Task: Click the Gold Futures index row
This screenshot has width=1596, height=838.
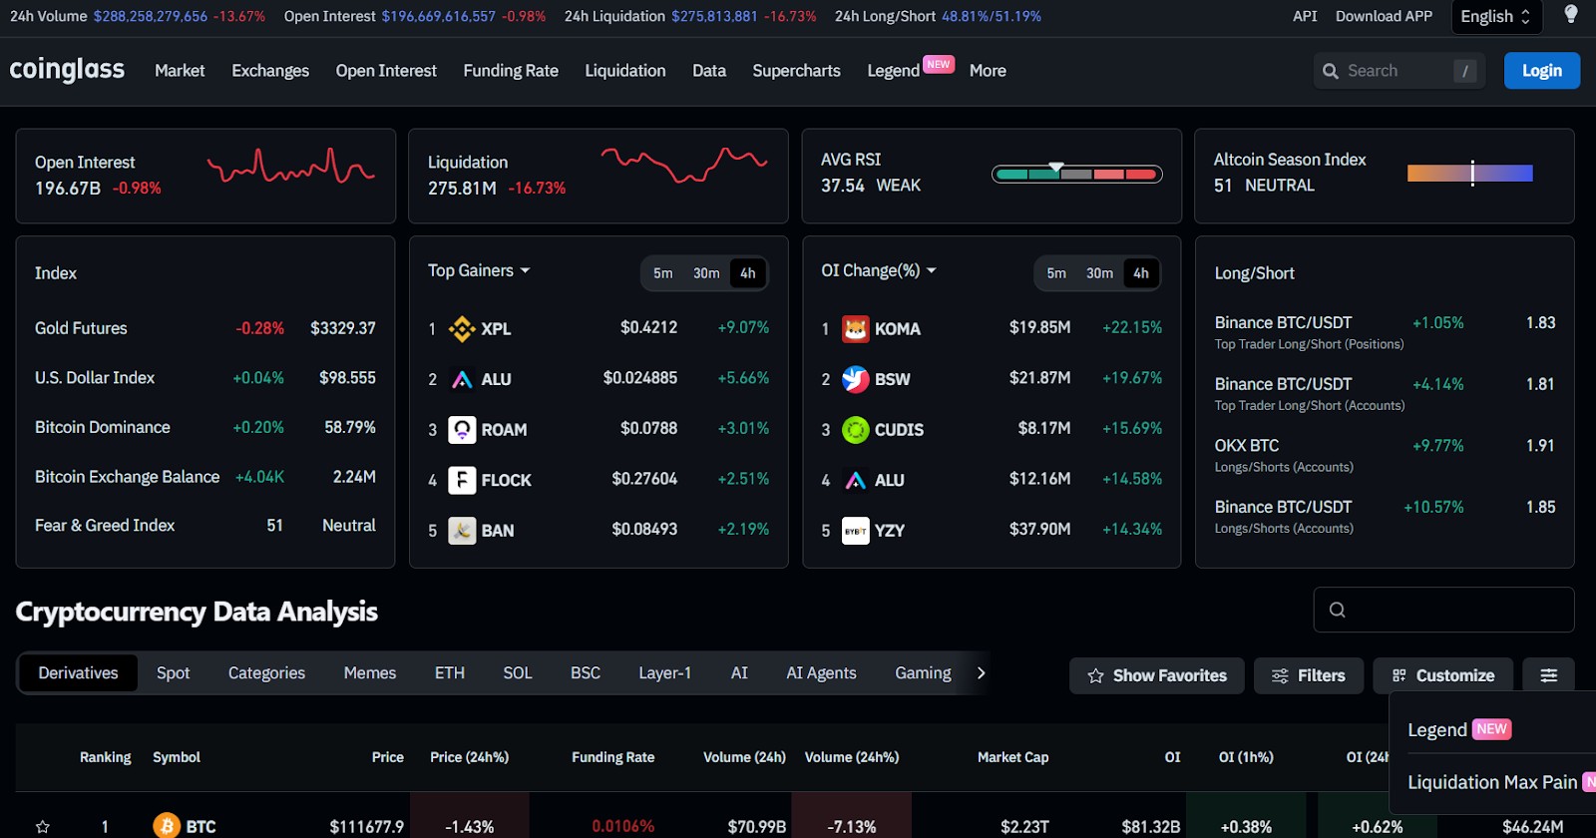Action: (205, 328)
